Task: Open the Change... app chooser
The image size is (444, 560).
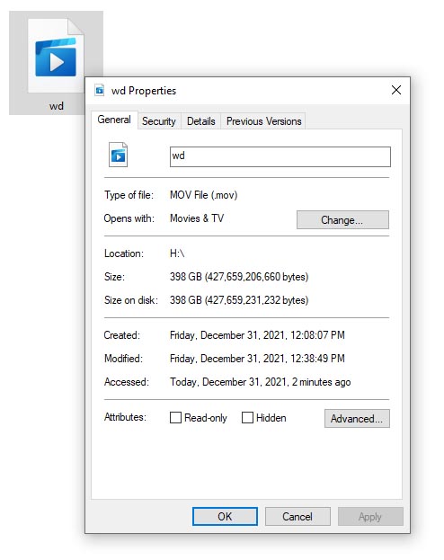Action: [342, 219]
